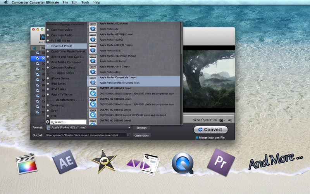
Task: Click the After Effects AE icon
Action: (65, 162)
